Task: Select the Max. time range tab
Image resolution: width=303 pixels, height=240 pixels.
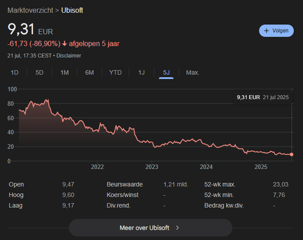Action: tap(193, 72)
